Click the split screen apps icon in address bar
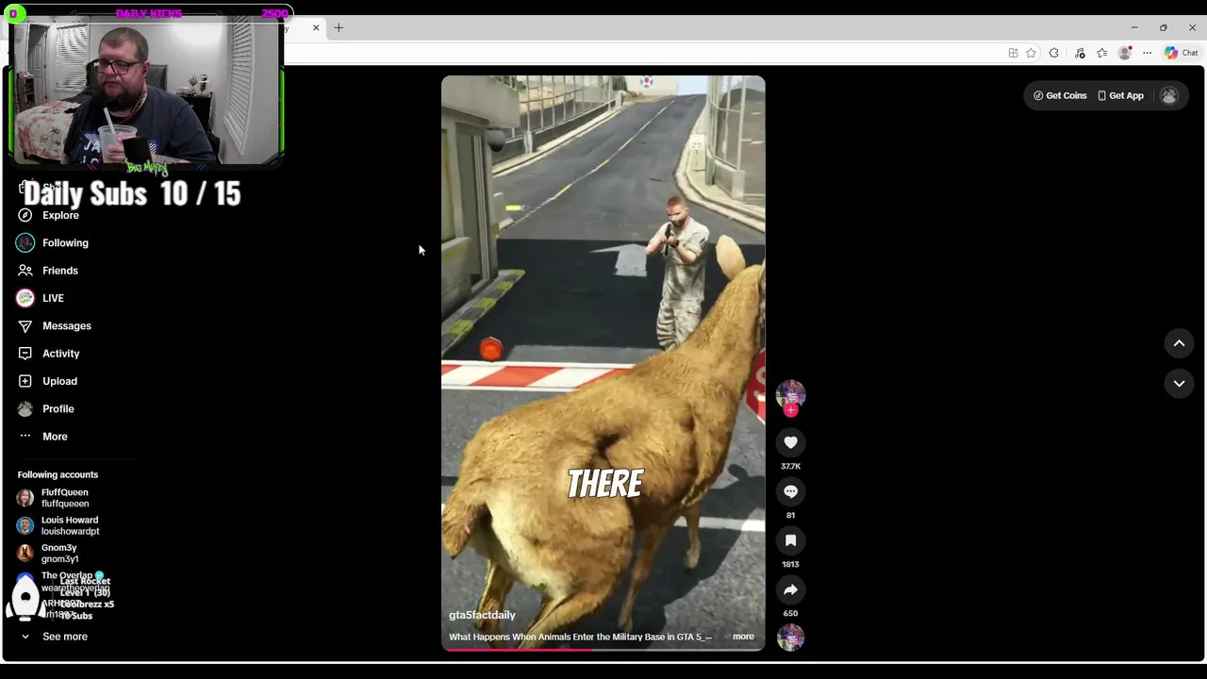1207x679 pixels. (1013, 53)
